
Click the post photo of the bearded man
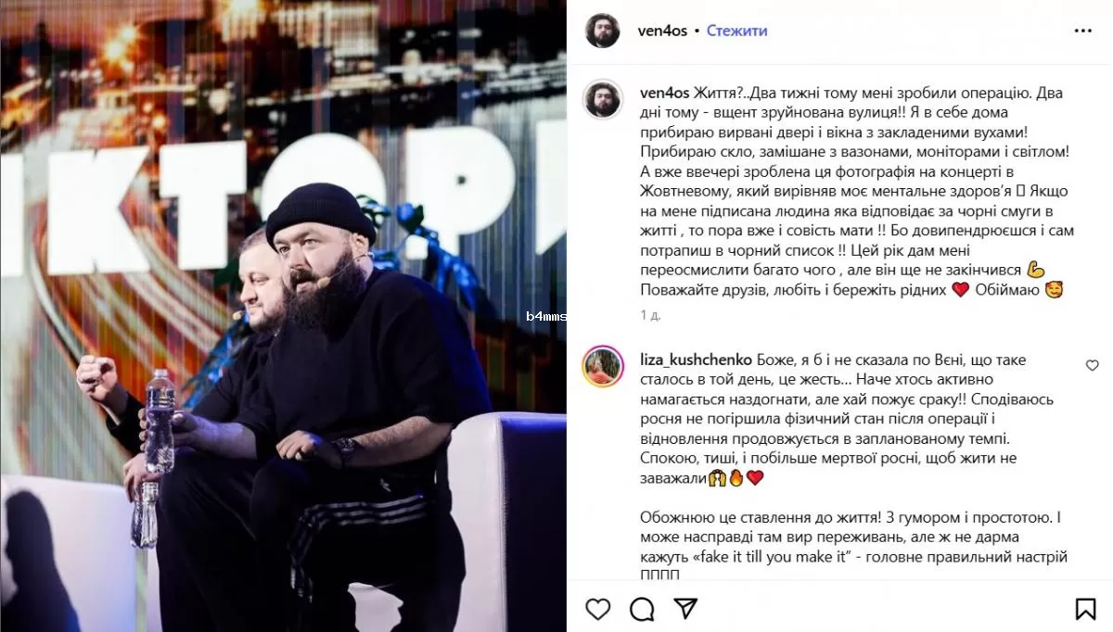[x=283, y=316]
